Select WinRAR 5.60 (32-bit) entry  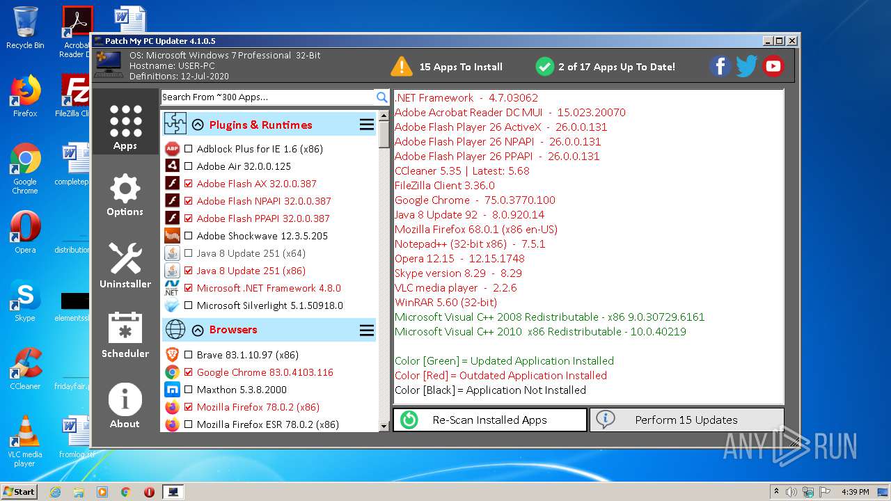[446, 302]
